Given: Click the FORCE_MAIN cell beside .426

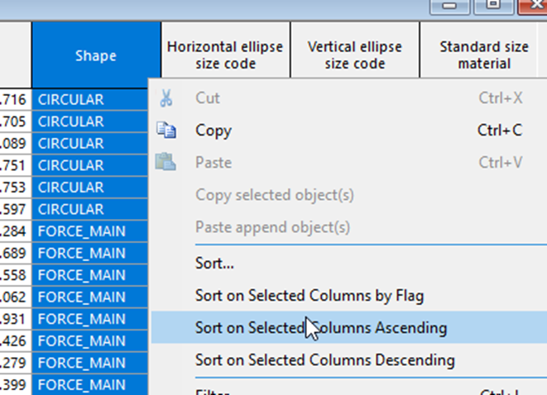Looking at the screenshot, I should click(89, 341).
